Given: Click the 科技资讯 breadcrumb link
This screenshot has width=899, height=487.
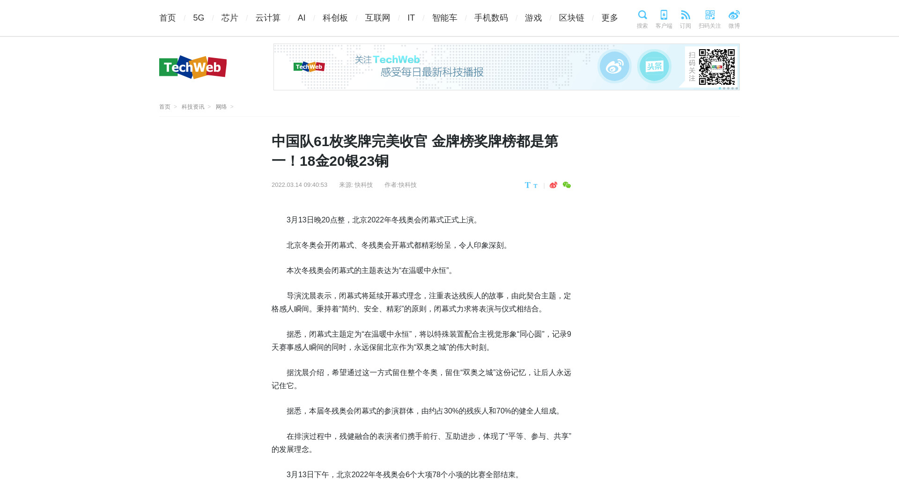Looking at the screenshot, I should tap(193, 107).
